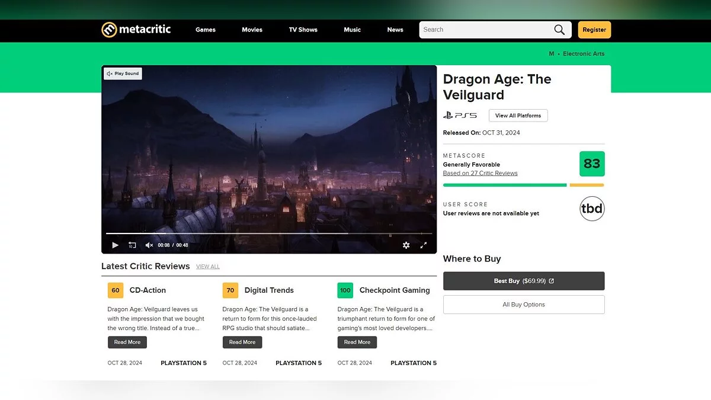Click the Register button
The width and height of the screenshot is (711, 400).
tap(594, 30)
